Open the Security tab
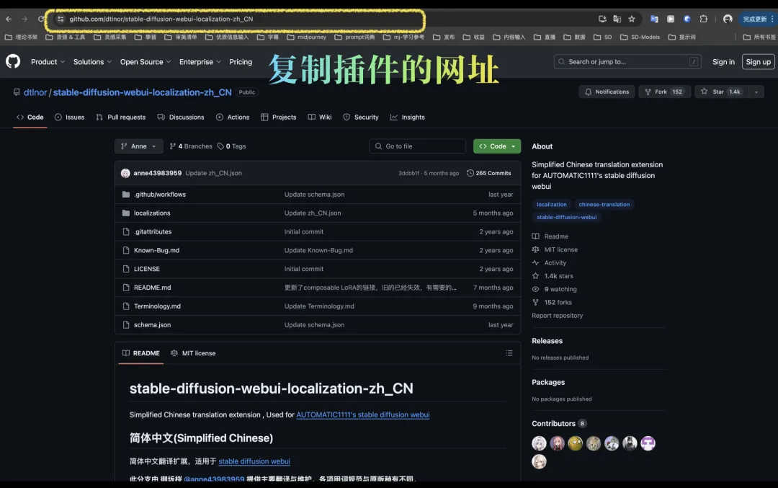The width and height of the screenshot is (778, 488). [x=361, y=117]
